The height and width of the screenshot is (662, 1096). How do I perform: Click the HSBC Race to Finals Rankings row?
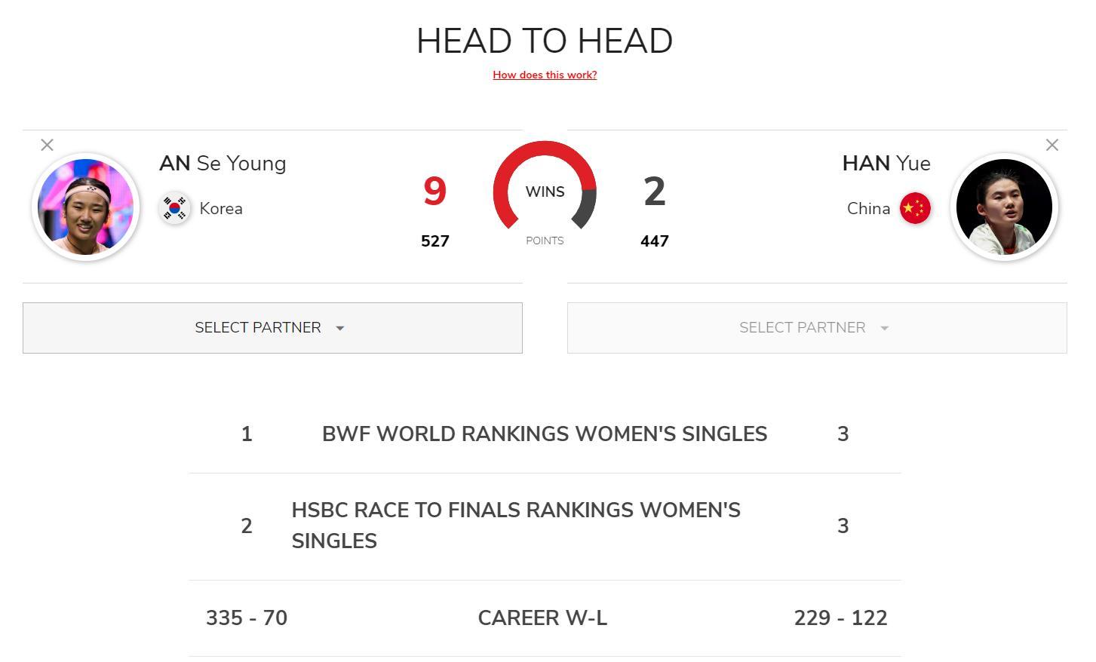tap(516, 526)
